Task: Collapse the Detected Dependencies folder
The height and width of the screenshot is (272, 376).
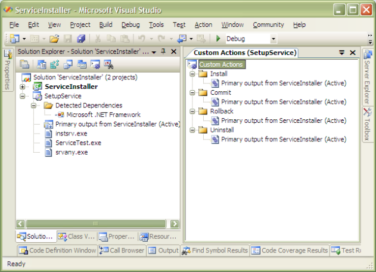Action: click(33, 106)
